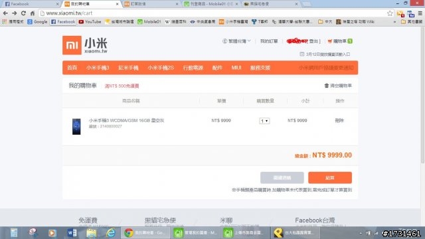
Task: Expand the bookmarks overflow chevron
Action: 394,22
